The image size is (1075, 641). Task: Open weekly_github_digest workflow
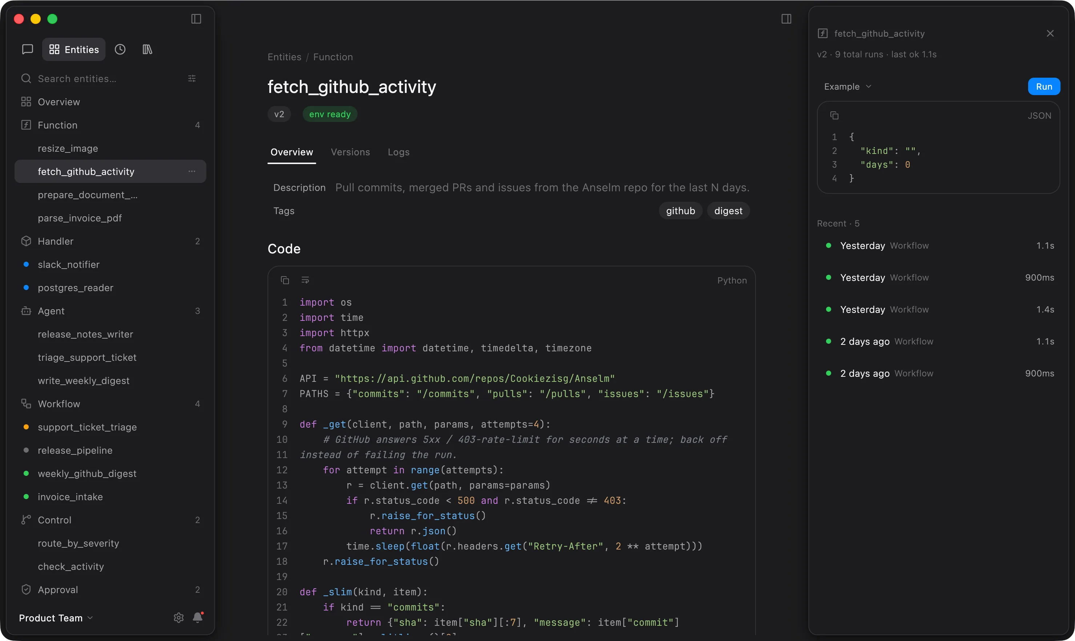pos(110,474)
